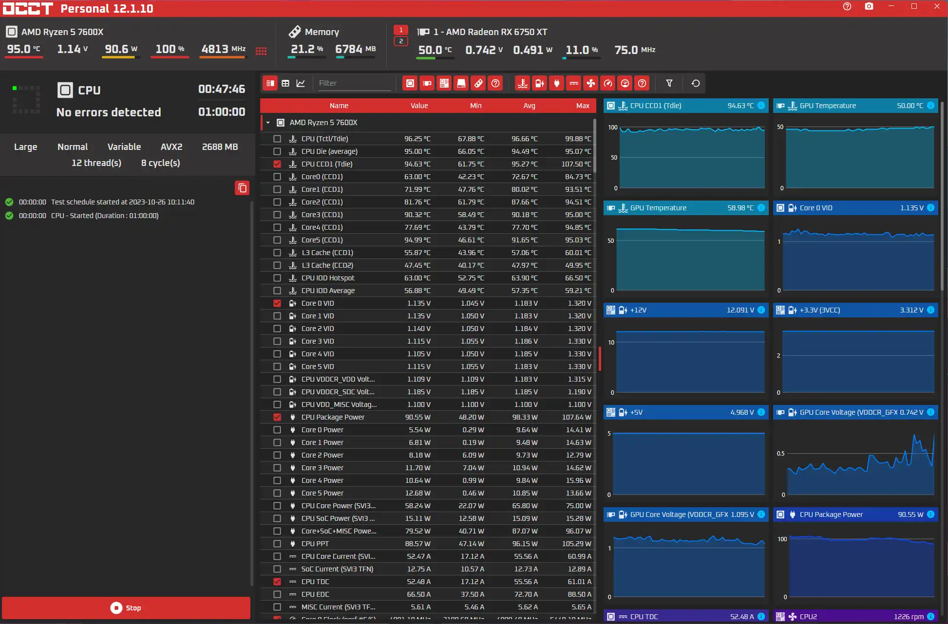Click the Max column header
The image size is (948, 624).
pos(582,106)
